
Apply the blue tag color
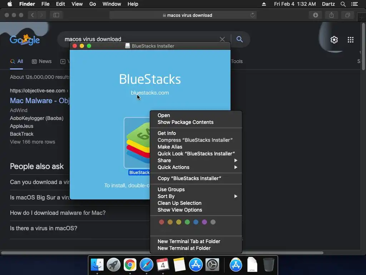click(196, 222)
